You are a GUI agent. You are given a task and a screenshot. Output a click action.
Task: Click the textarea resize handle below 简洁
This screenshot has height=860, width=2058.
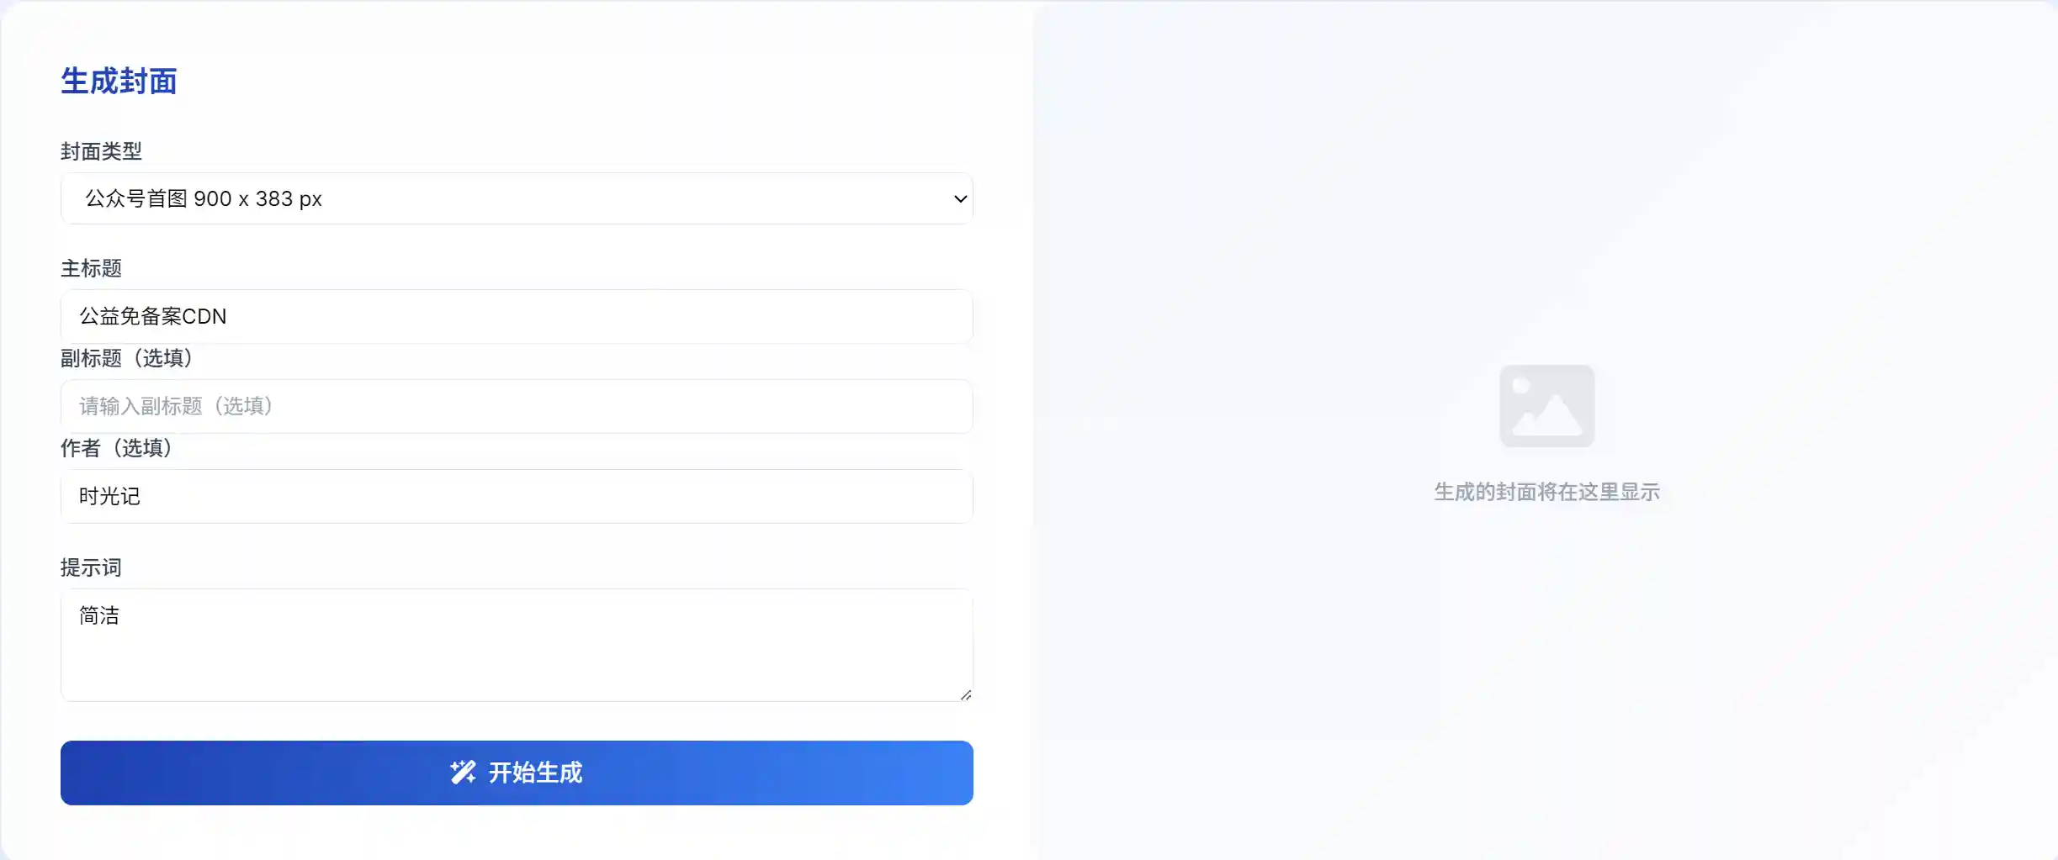click(x=966, y=695)
